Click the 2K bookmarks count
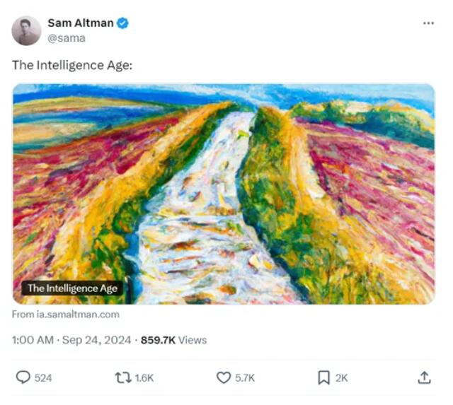This screenshot has width=453, height=405. coord(341,378)
